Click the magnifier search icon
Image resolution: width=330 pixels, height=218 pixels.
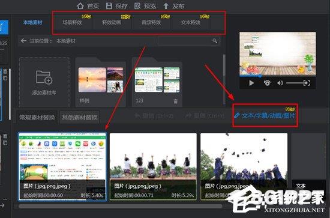tap(215, 41)
